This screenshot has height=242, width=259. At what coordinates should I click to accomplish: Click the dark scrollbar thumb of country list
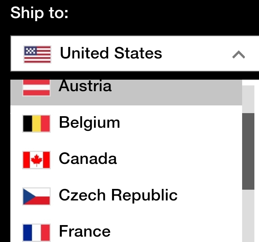tap(248, 151)
